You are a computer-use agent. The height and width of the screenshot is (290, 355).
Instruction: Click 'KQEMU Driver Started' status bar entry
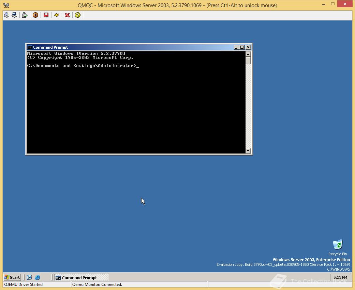click(x=23, y=284)
